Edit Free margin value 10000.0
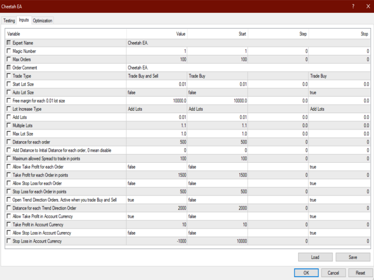Image resolution: width=374 pixels, height=280 pixels. coord(157,101)
